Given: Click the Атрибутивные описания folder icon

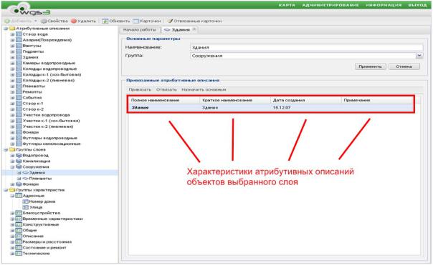Looking at the screenshot, I should click(12, 29).
